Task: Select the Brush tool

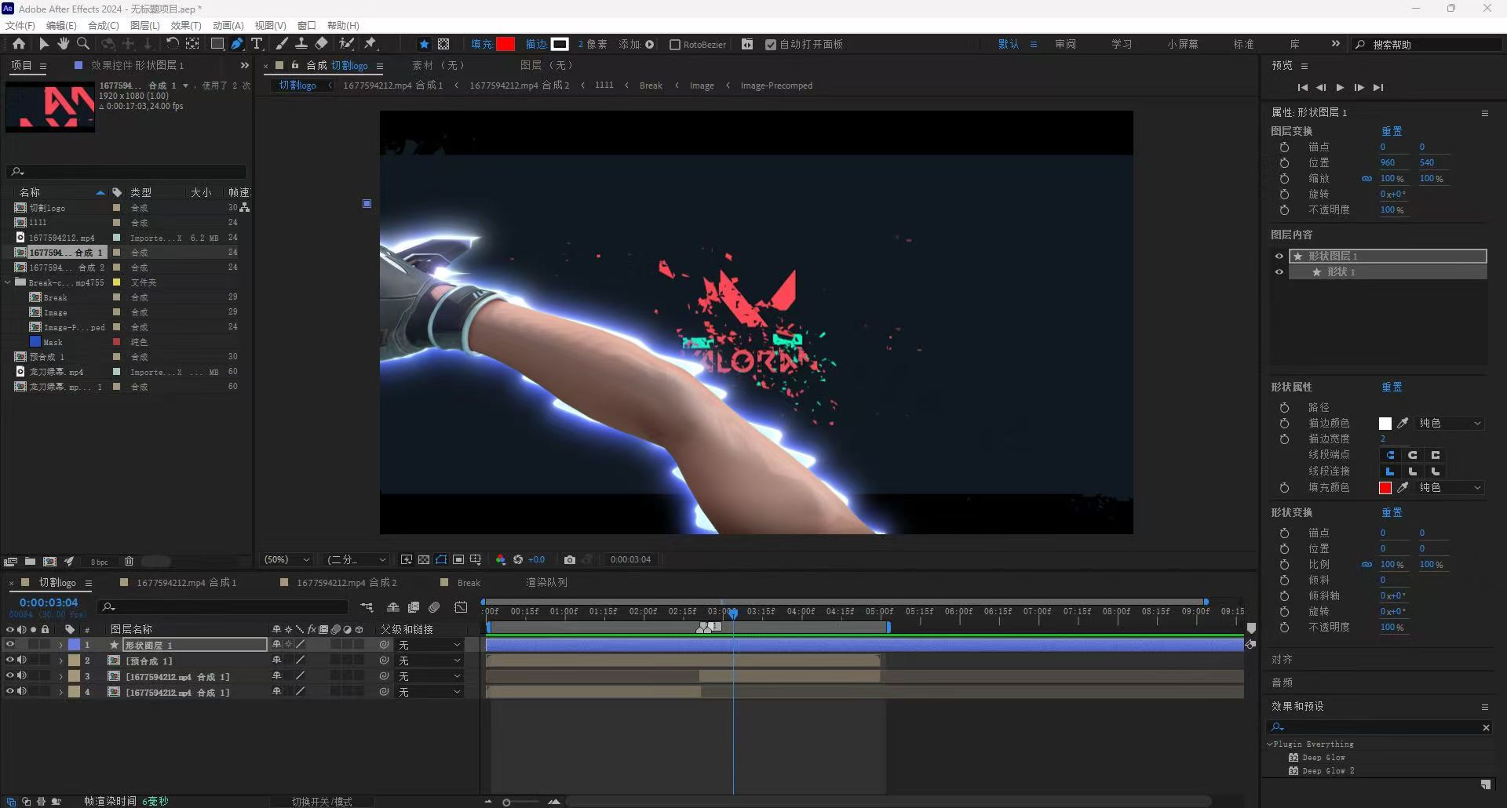Action: click(x=282, y=44)
